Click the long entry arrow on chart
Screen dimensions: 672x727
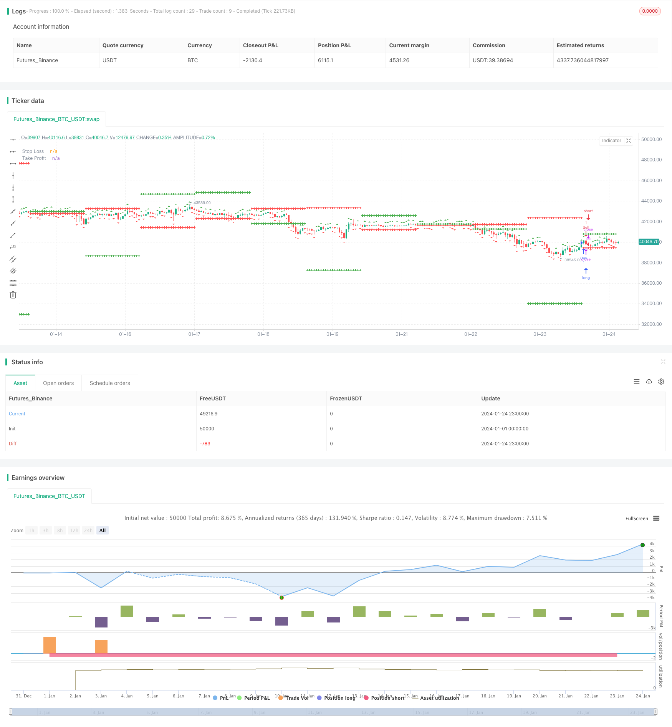click(x=586, y=271)
